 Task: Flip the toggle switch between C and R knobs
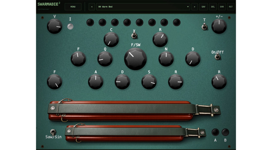(134, 35)
